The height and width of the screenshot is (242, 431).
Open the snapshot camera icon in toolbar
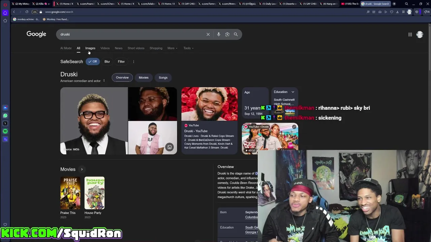tap(380, 12)
